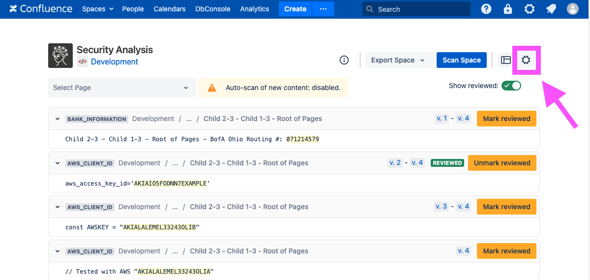The width and height of the screenshot is (590, 280).
Task: Open the info circle icon
Action: click(344, 60)
